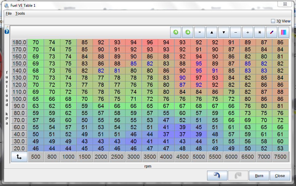The image size is (296, 186).
Task: Click the notepad icon above help
Action: 6,27
